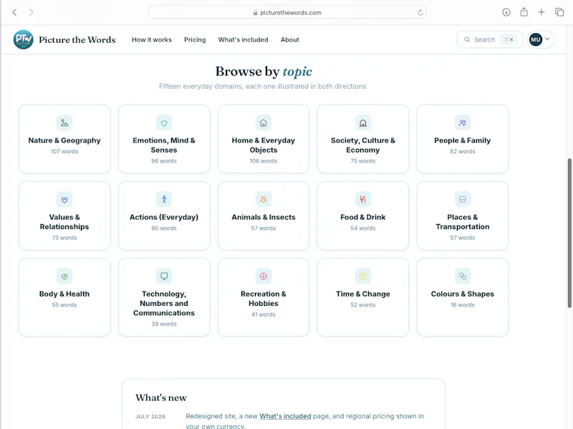Screen dimensions: 573x429
Task: Open the Food & Drink topic title
Action: coord(363,217)
